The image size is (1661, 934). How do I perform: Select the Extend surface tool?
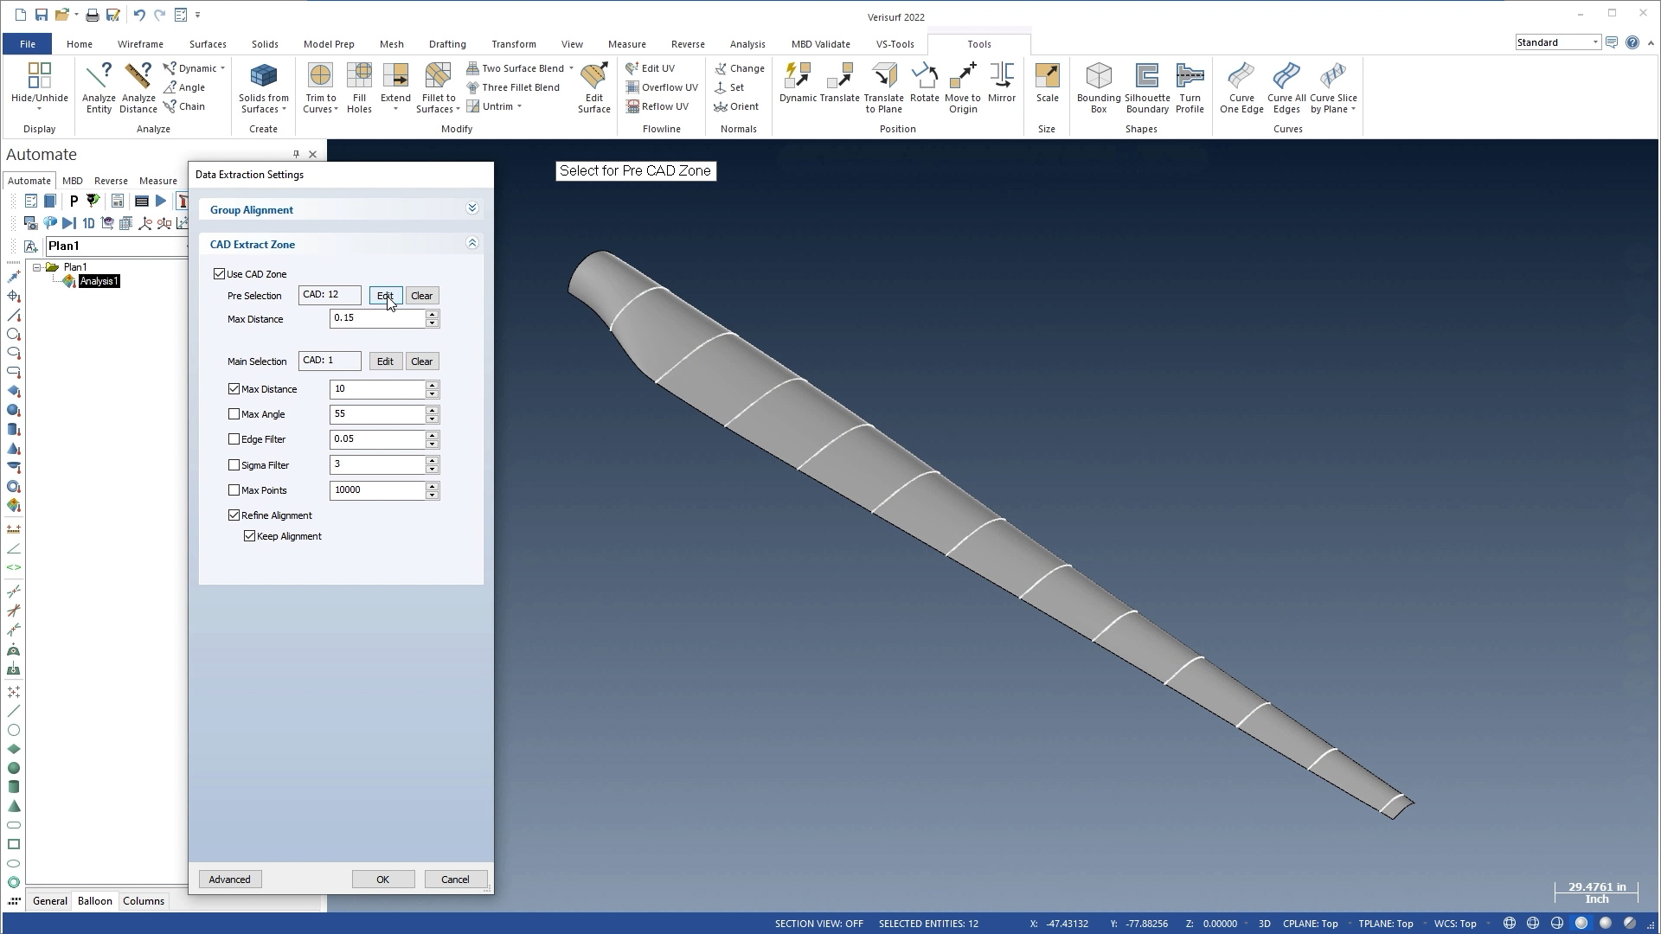pos(395,86)
